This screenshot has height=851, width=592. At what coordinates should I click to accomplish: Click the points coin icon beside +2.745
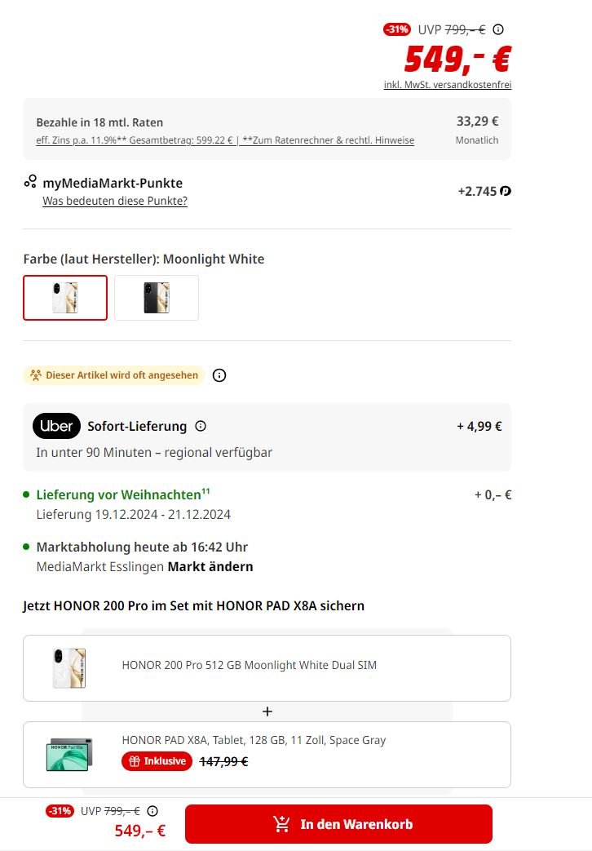point(506,192)
